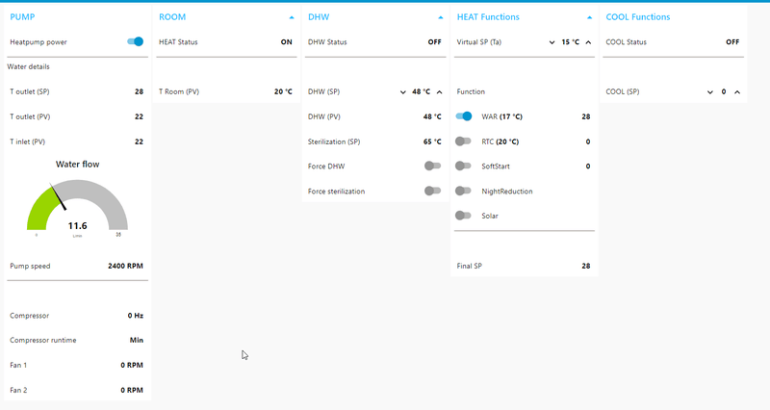Image resolution: width=770 pixels, height=410 pixels.
Task: Click the Water details heading
Action: point(28,66)
